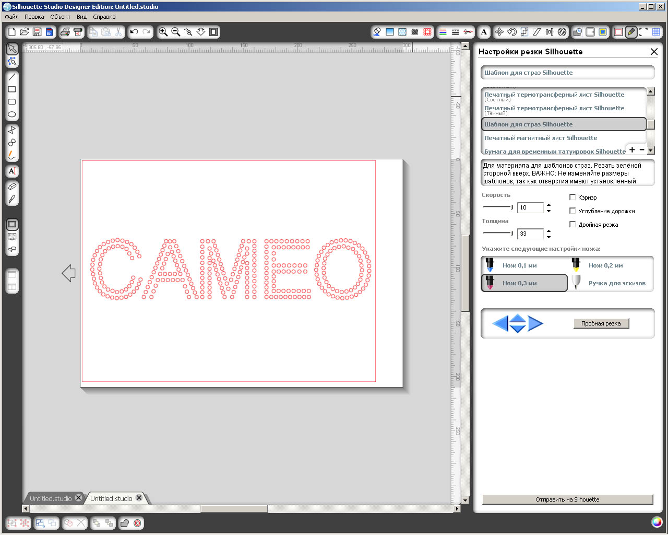Click Отправить на Silhouette button
668x535 pixels.
click(x=567, y=499)
